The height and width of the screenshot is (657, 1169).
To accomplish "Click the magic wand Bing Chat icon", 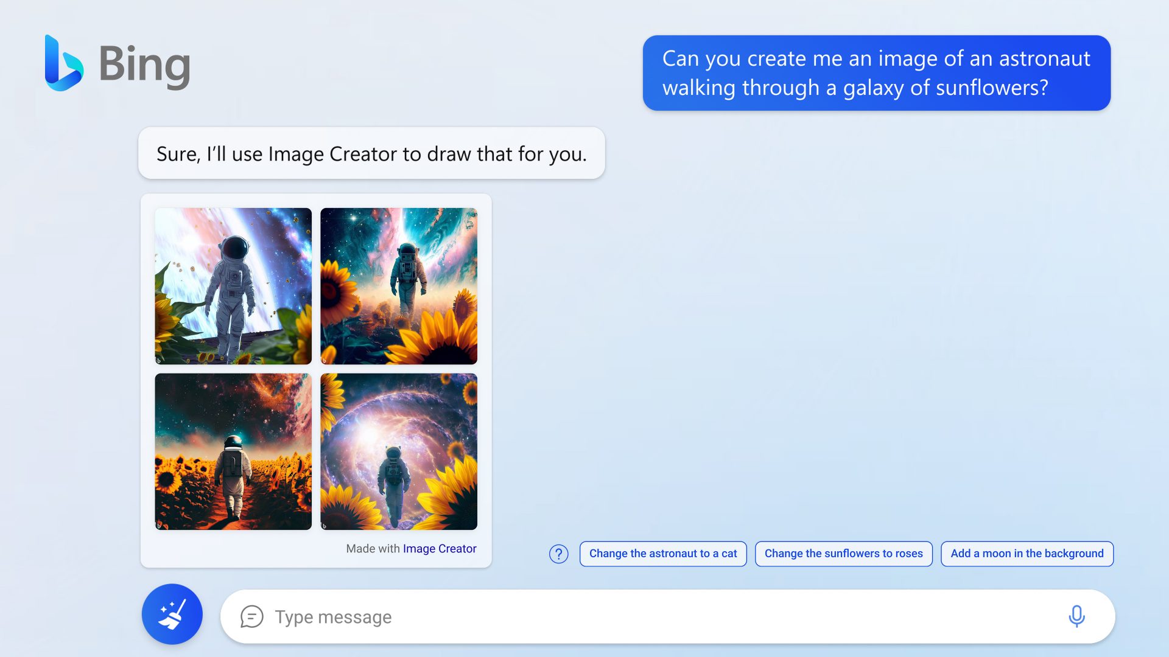I will (173, 615).
